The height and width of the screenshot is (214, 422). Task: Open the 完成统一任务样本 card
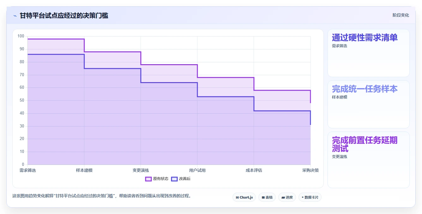(369, 104)
